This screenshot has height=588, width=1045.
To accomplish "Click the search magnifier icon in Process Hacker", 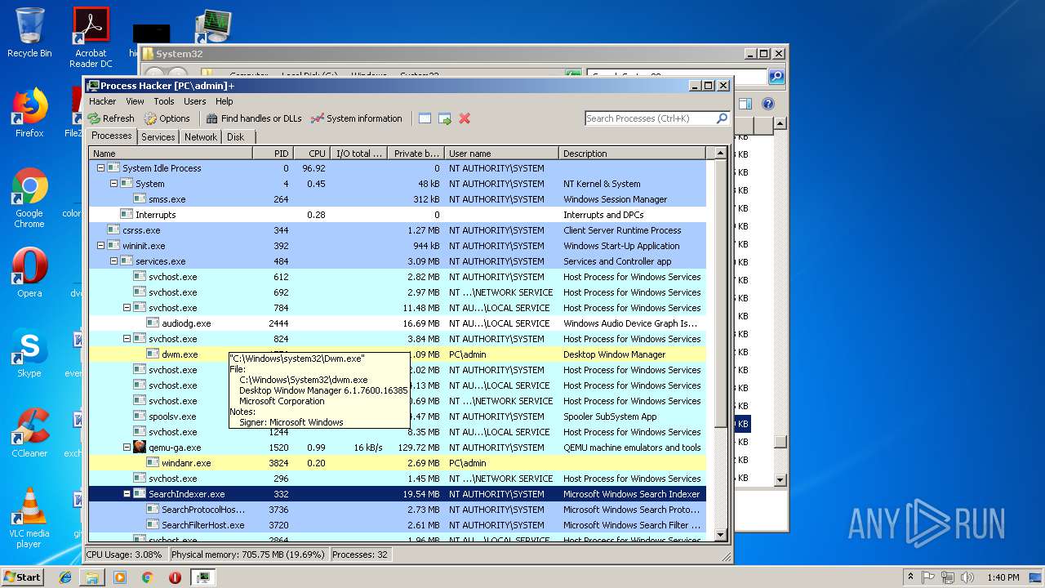I will [x=722, y=118].
